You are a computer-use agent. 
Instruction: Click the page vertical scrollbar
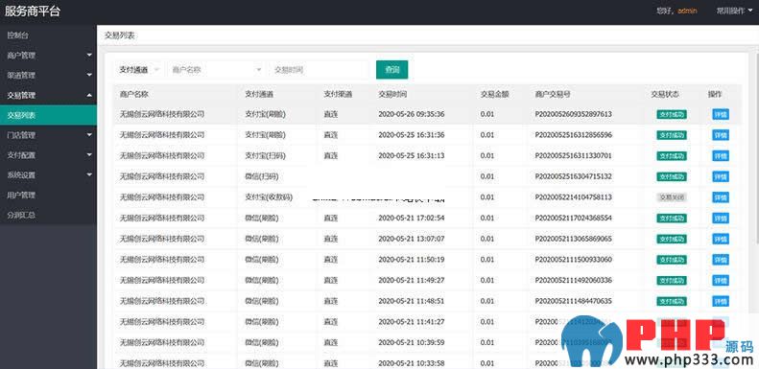[756, 145]
